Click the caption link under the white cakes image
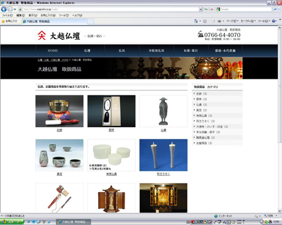282x225 pixels. (x=112, y=174)
